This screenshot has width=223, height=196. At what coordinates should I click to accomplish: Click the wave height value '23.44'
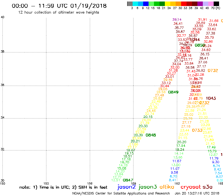coord(185,130)
